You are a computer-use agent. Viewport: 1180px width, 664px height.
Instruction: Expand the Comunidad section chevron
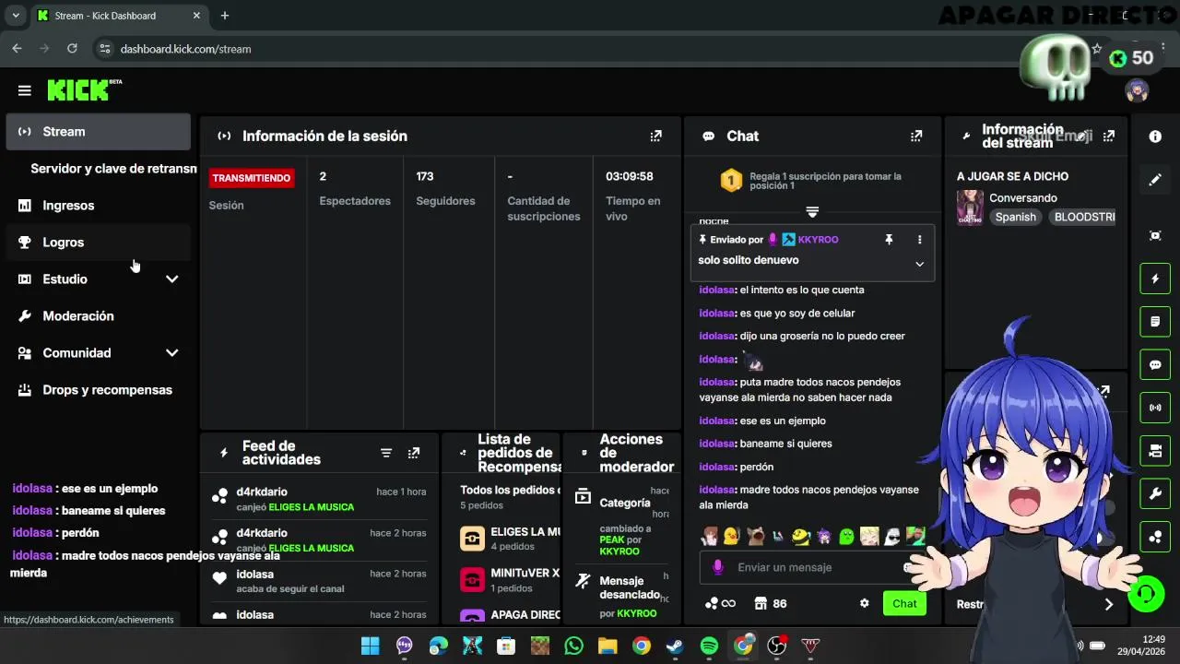[171, 353]
